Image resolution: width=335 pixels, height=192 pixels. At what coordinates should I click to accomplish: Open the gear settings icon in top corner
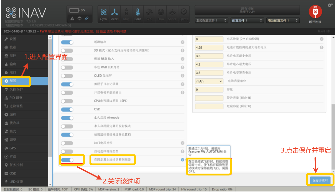(330, 5)
